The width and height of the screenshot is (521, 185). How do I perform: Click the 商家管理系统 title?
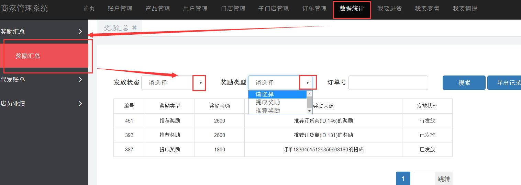(24, 9)
